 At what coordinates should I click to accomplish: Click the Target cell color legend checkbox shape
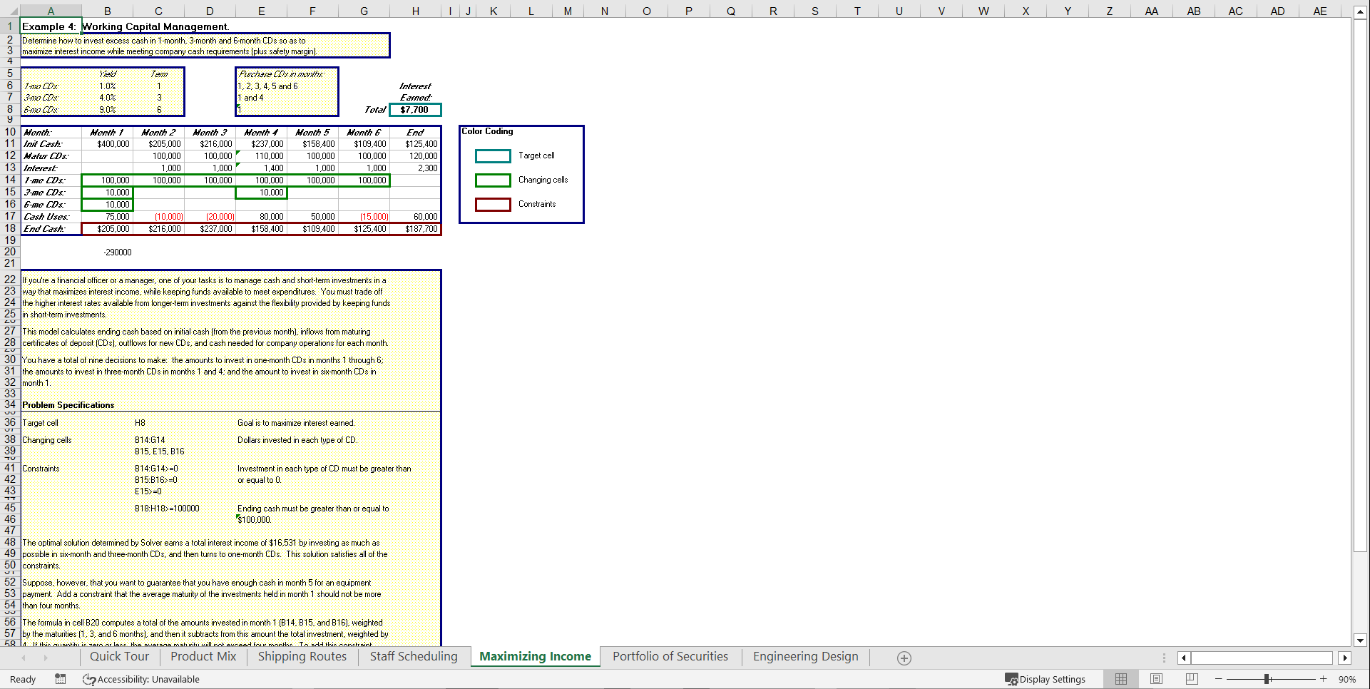[493, 155]
